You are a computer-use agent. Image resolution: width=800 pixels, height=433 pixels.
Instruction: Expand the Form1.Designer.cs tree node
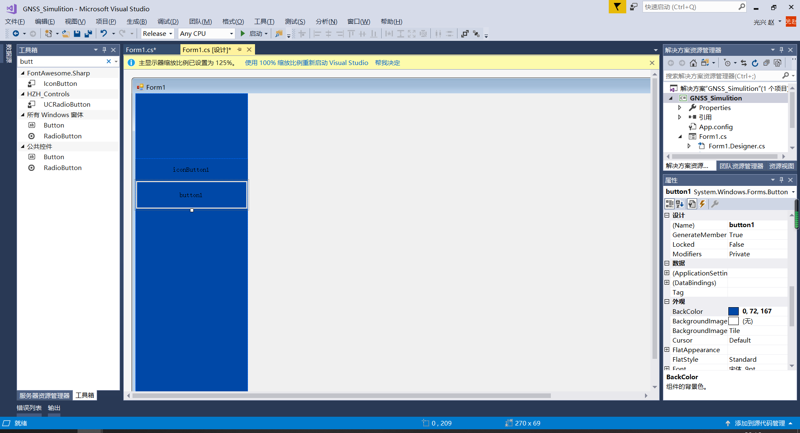point(690,146)
